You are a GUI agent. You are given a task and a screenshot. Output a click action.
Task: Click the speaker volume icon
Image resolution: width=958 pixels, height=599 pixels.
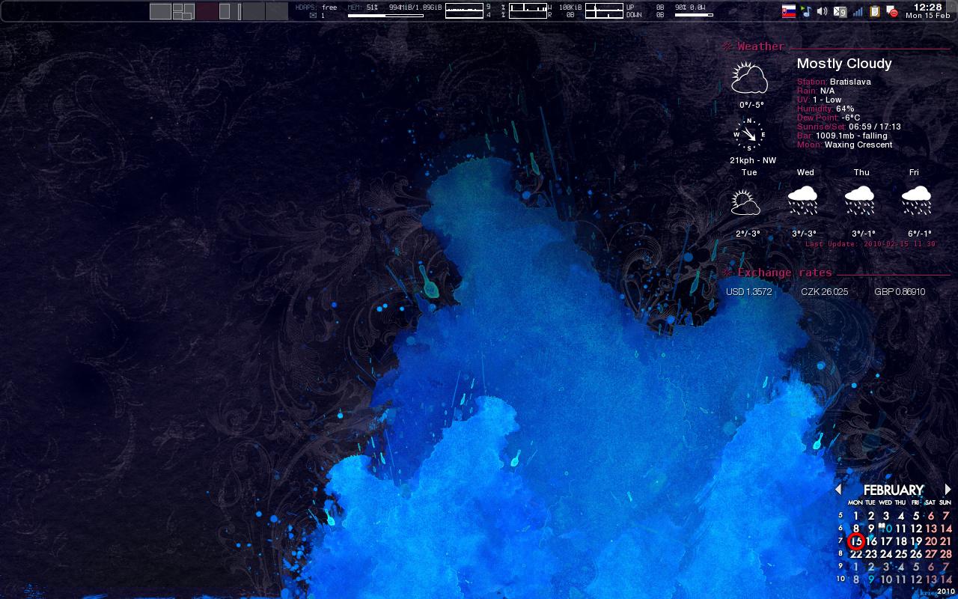822,11
